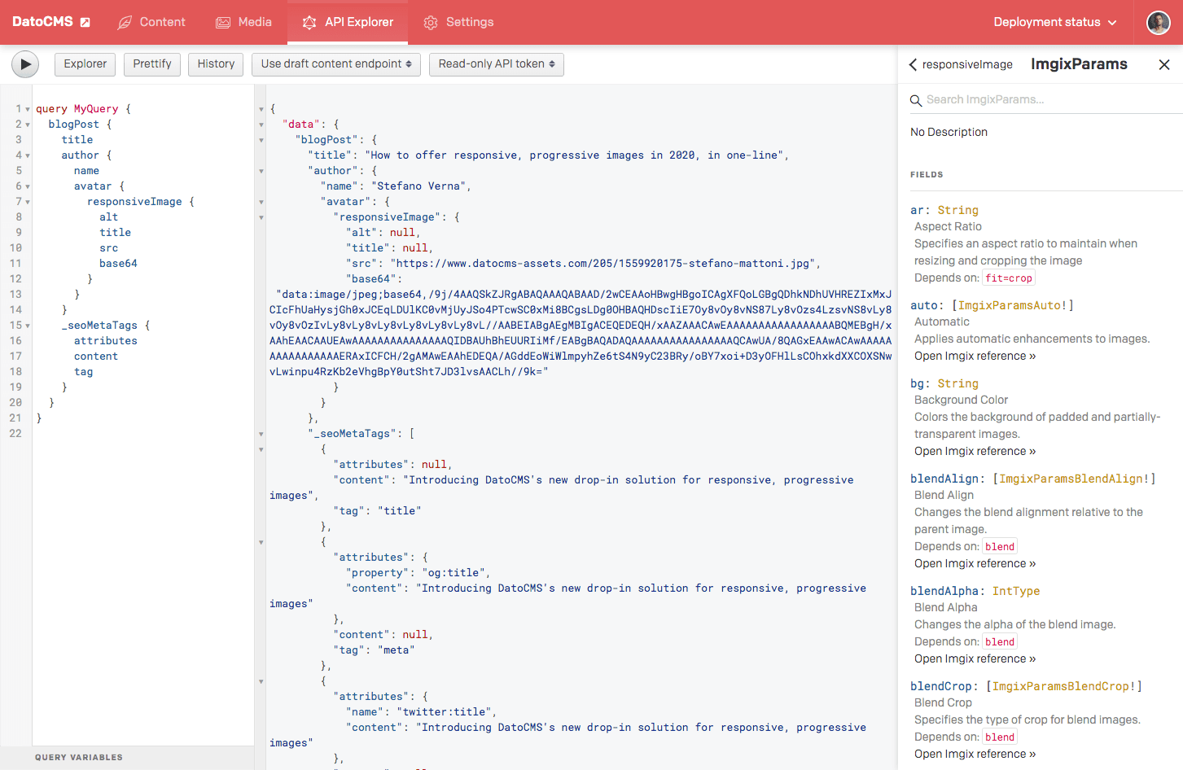The height and width of the screenshot is (770, 1183).
Task: Click the user avatar in top right
Action: (x=1158, y=23)
